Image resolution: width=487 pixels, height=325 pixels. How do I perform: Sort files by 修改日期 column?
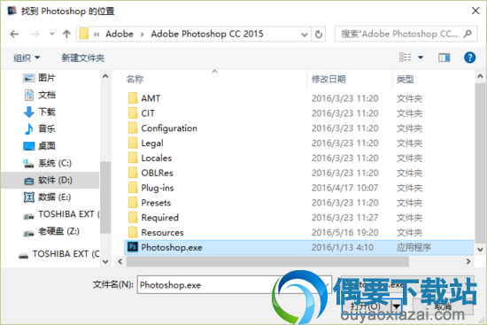click(x=329, y=79)
